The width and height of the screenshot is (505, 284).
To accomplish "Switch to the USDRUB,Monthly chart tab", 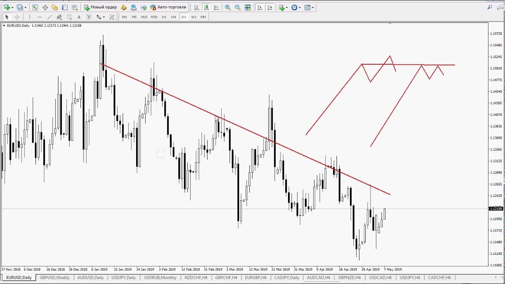I will click(160, 278).
